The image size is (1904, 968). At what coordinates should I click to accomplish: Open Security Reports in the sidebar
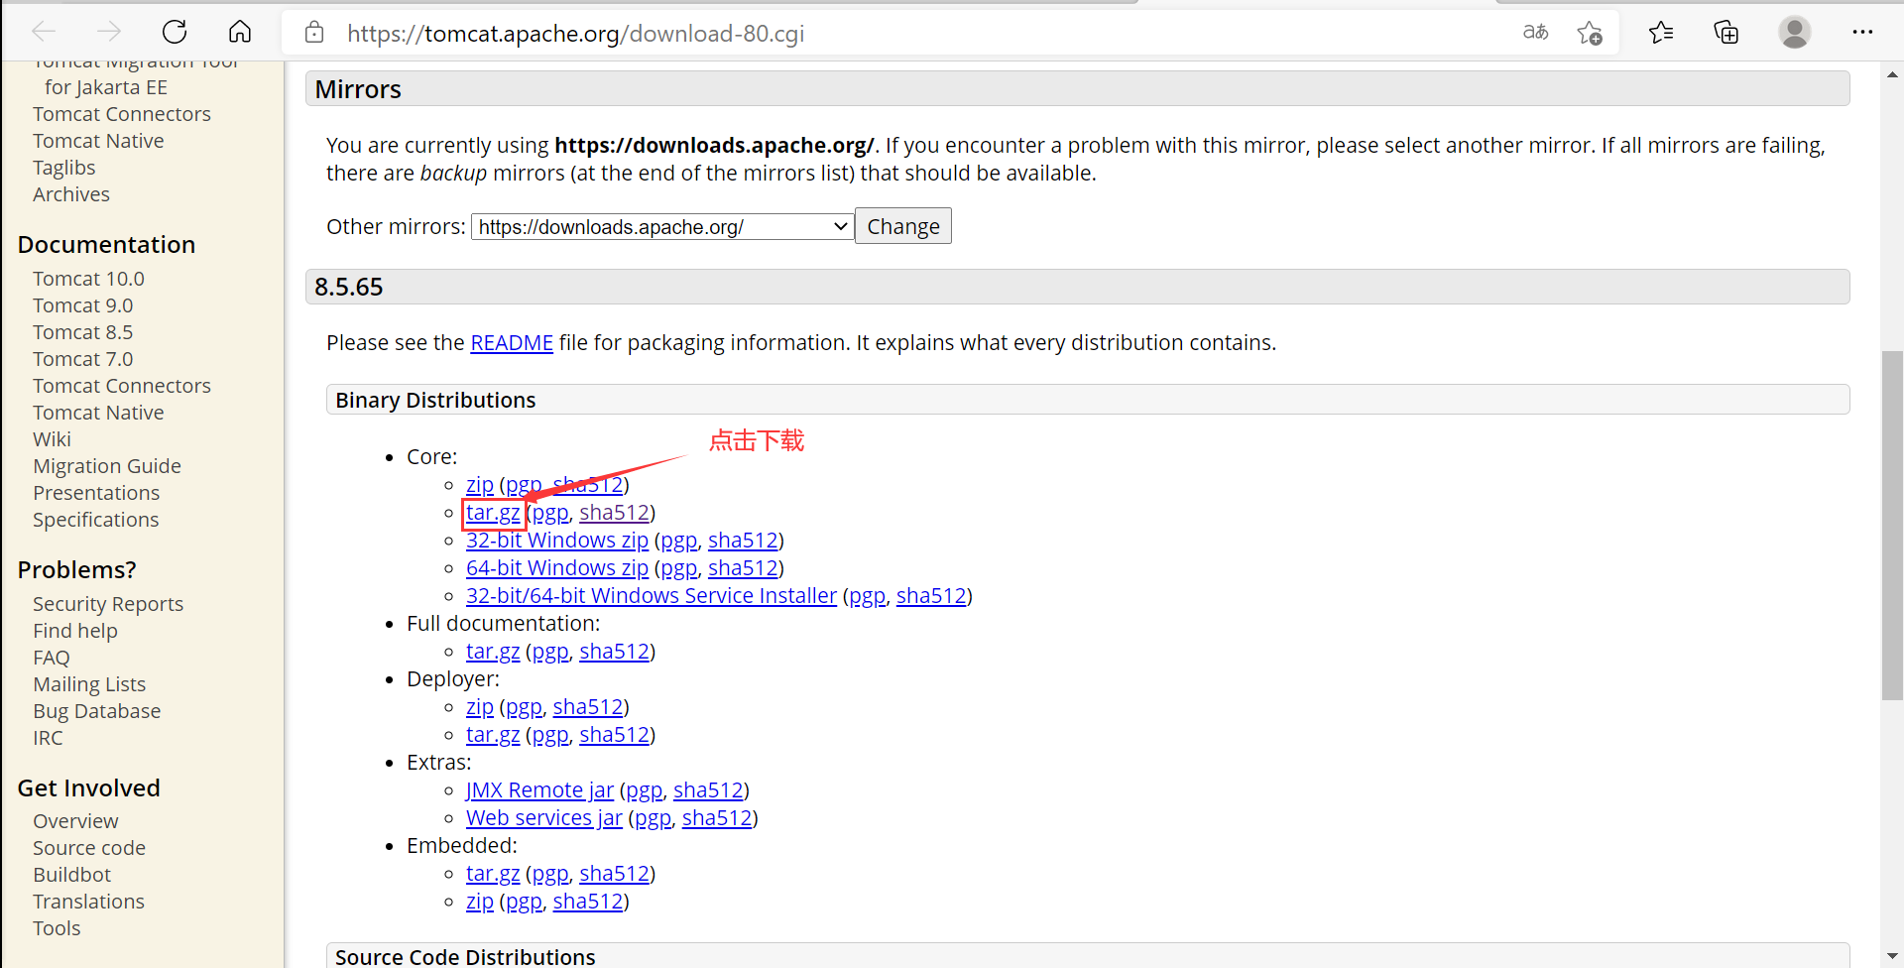[x=108, y=604]
